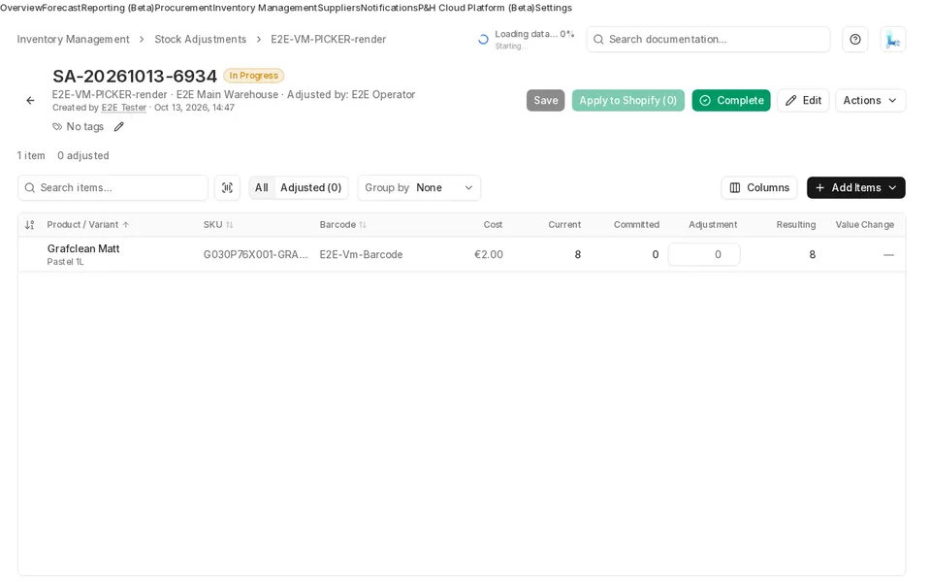Open Notifications from top navigation
Screen dimensions: 931x582
(x=389, y=8)
